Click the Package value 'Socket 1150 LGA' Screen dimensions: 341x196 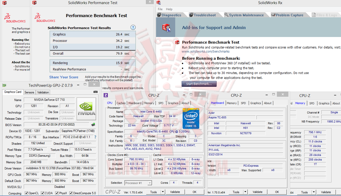click(x=151, y=121)
